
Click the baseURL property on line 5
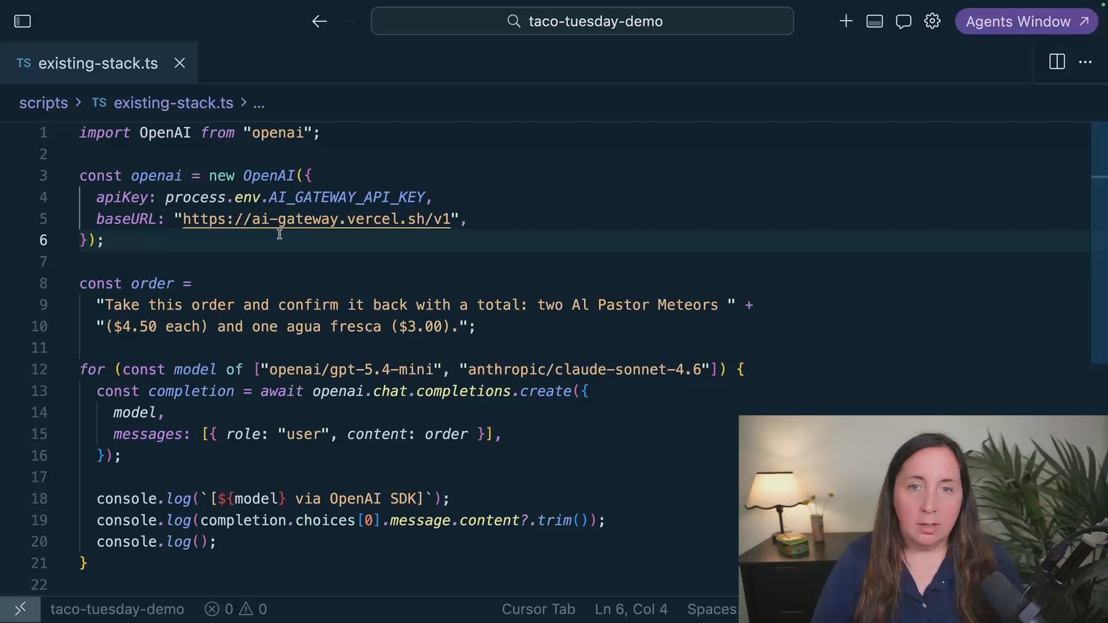pos(126,219)
